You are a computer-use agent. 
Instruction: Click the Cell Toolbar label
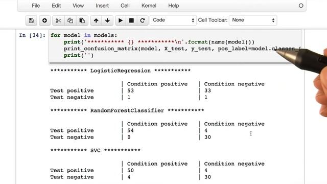[213, 20]
